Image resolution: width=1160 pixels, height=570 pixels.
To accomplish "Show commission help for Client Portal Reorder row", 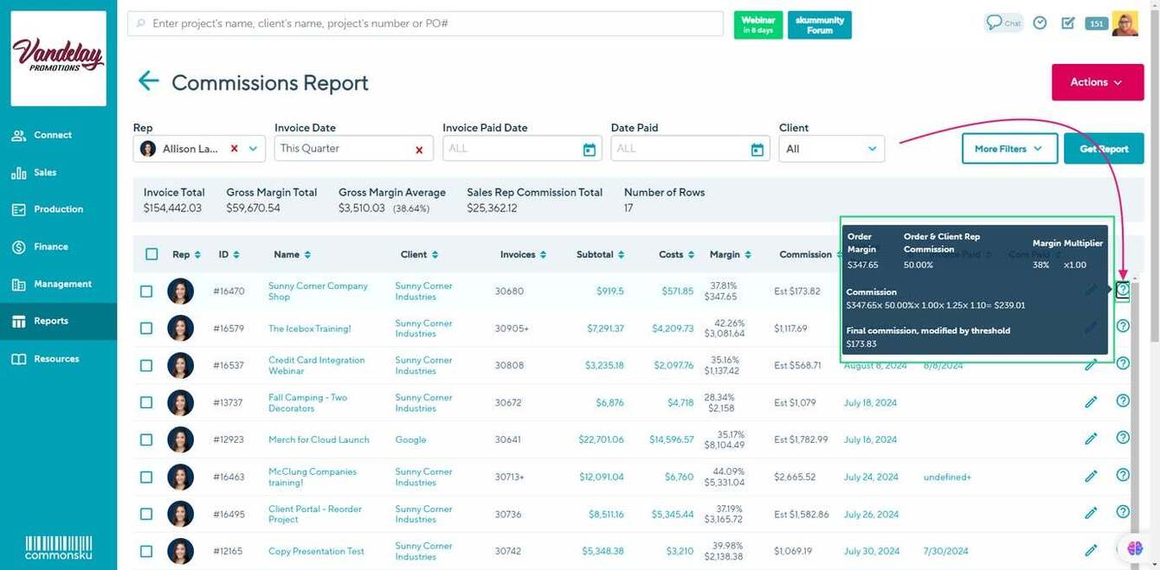I will click(1123, 512).
